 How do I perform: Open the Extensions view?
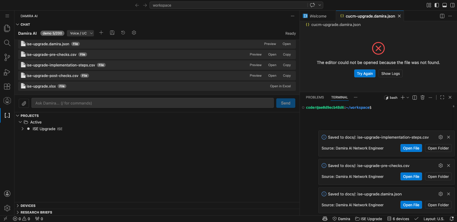(x=7, y=86)
